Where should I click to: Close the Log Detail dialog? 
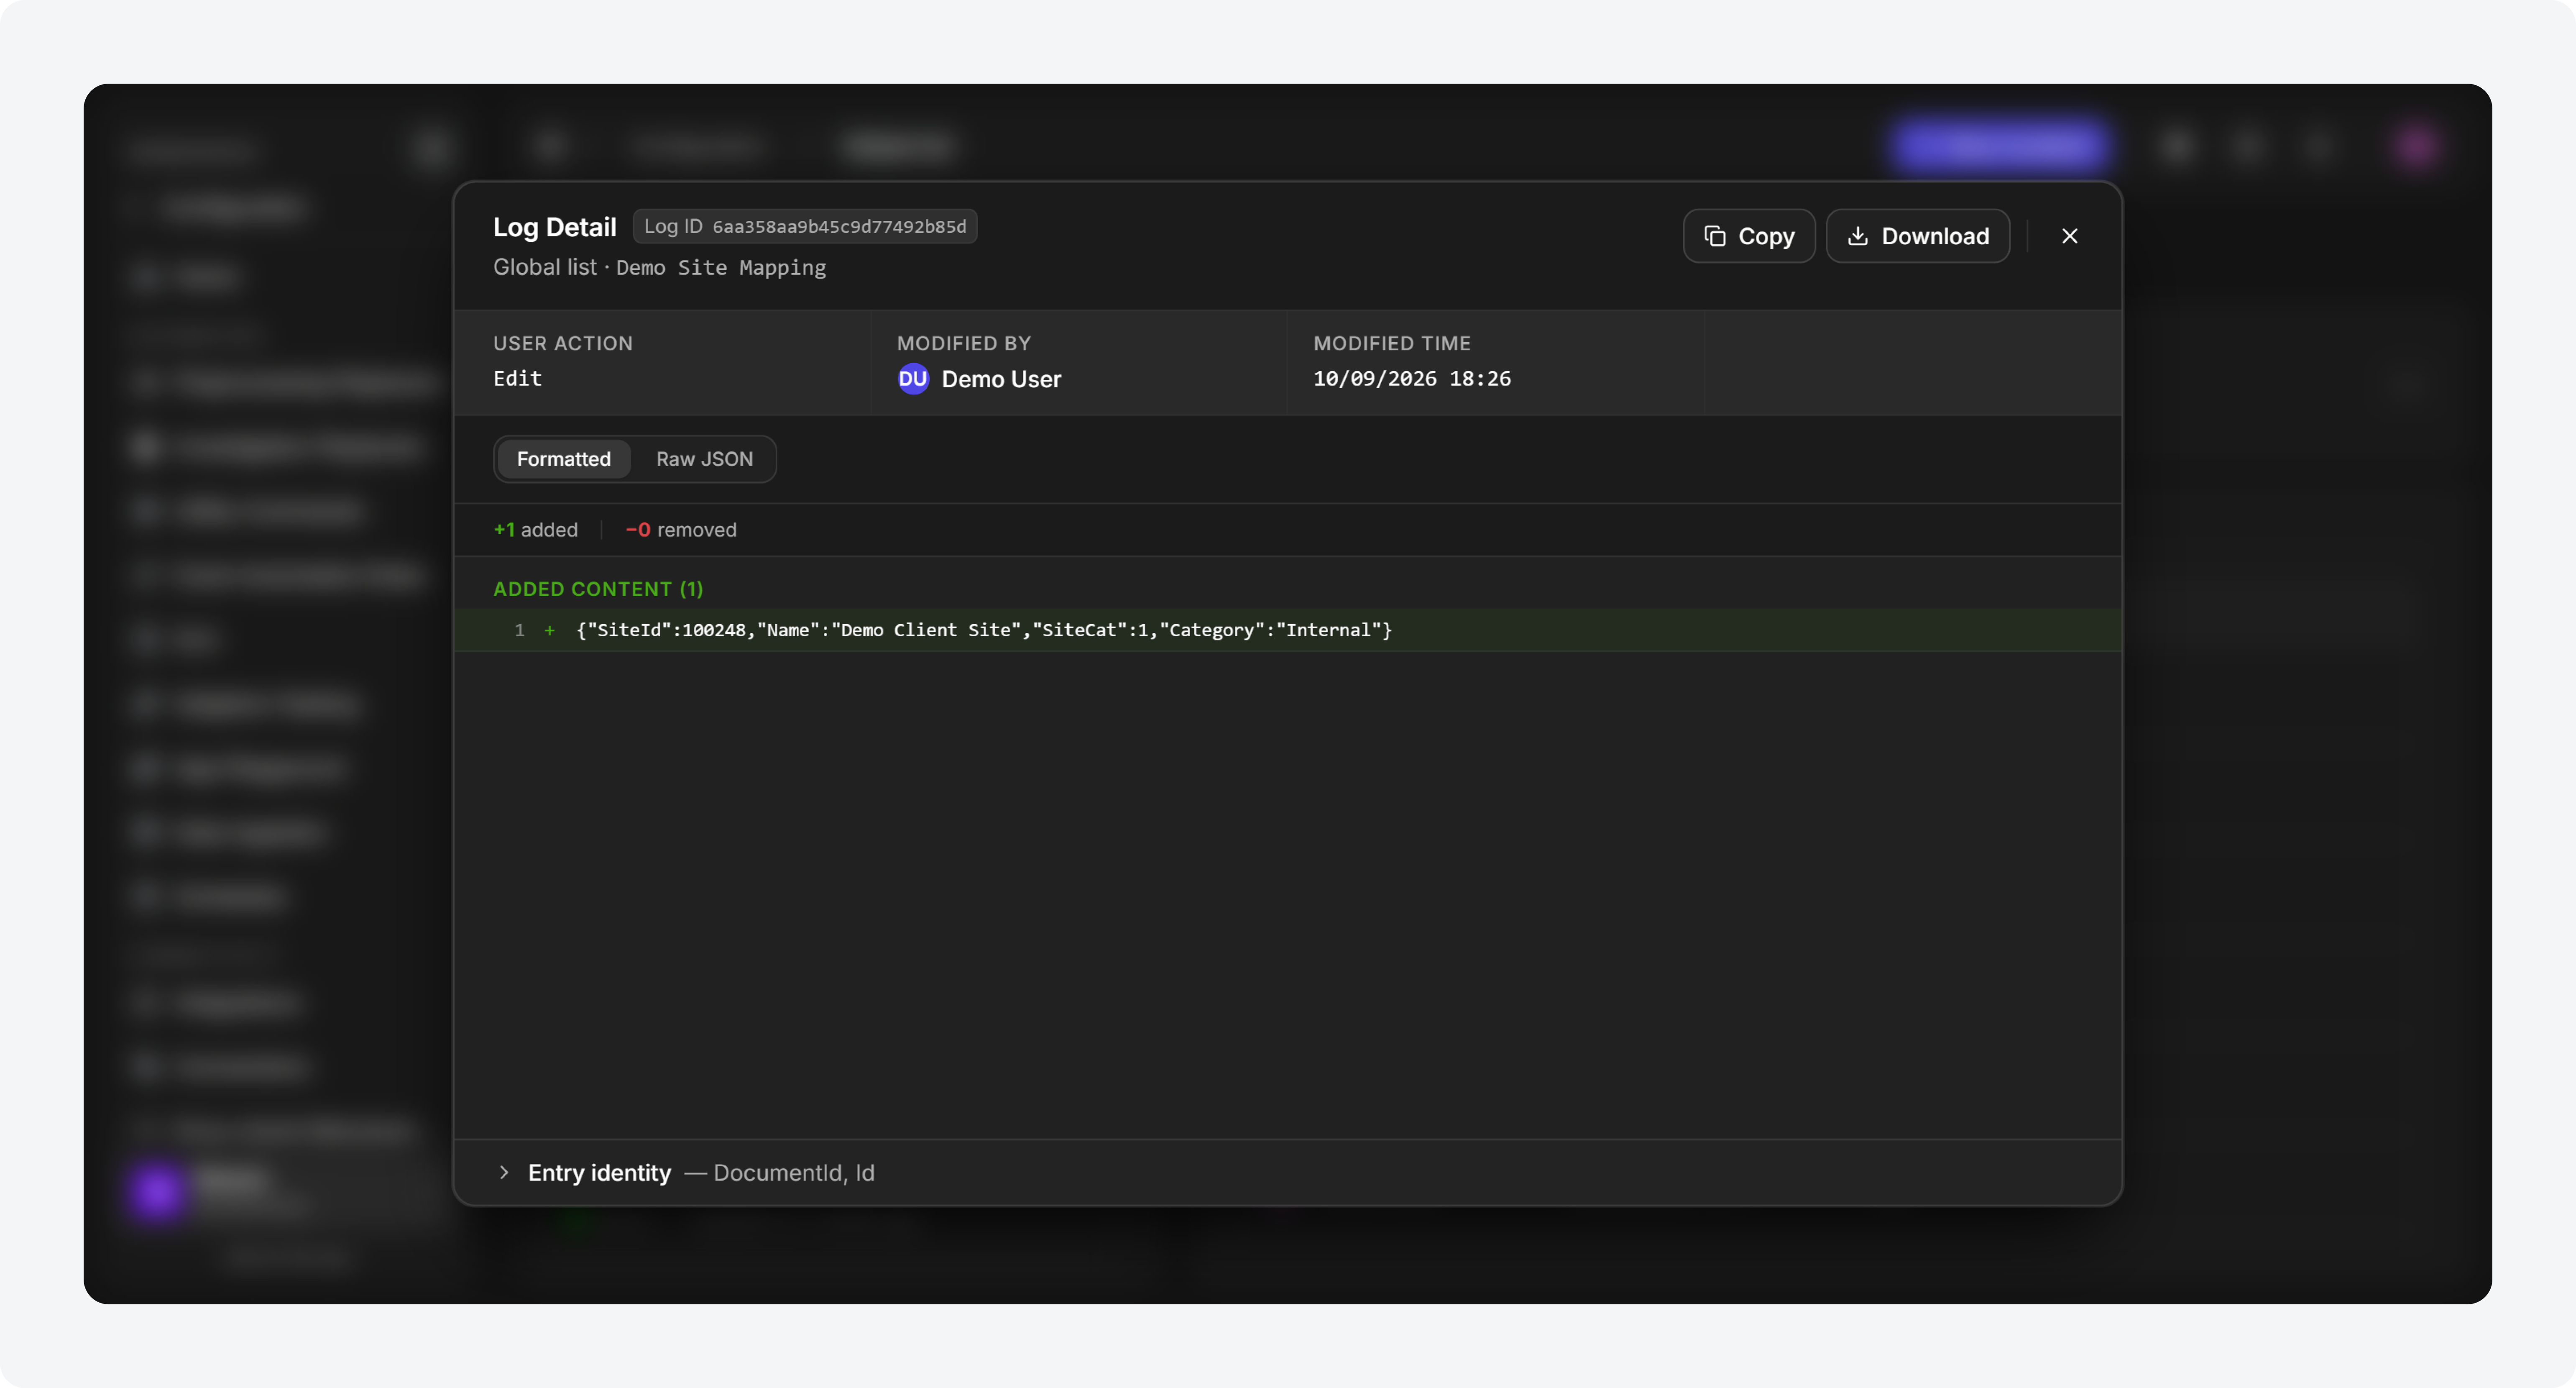[x=2069, y=236]
